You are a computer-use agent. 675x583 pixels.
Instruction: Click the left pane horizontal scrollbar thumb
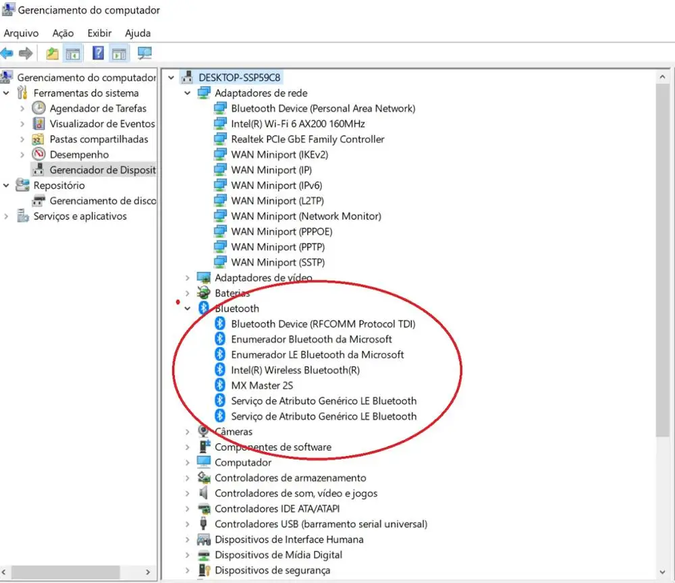pos(65,572)
